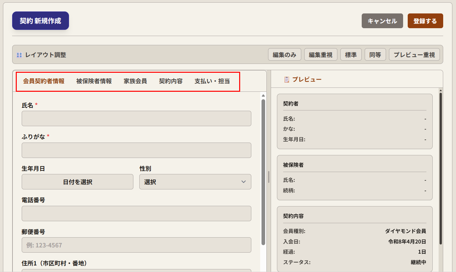The image size is (456, 272).
Task: Apply the プレビュー重視 layout
Action: tap(414, 55)
